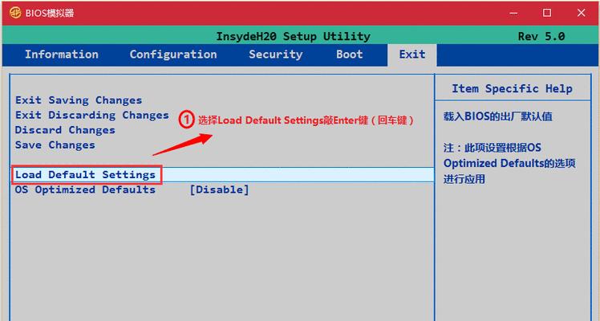Click the red circled number one annotation
Viewport: 600px width, 321px height.
pyautogui.click(x=186, y=120)
